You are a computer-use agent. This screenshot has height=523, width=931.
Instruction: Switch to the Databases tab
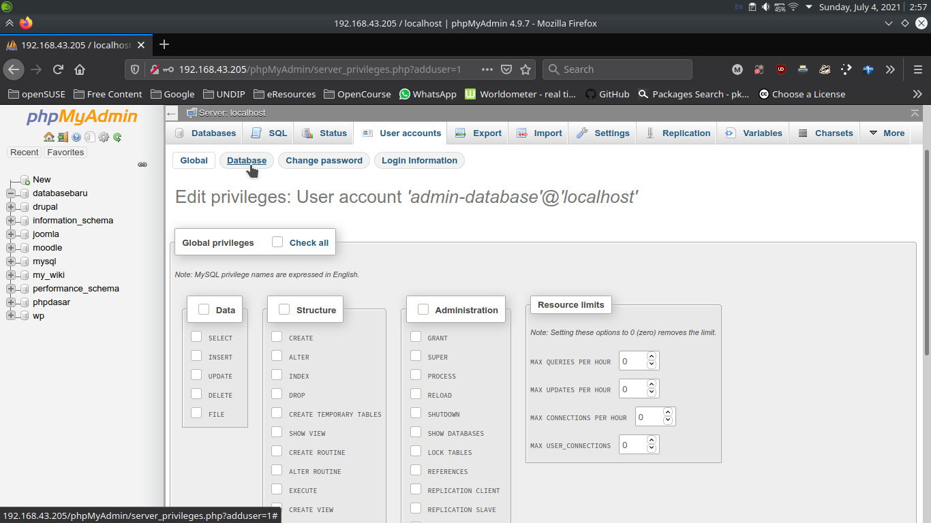tap(205, 133)
